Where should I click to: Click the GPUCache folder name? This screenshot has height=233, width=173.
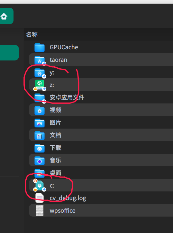pyautogui.click(x=64, y=47)
